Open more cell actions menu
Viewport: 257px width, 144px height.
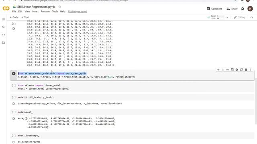[251, 70]
